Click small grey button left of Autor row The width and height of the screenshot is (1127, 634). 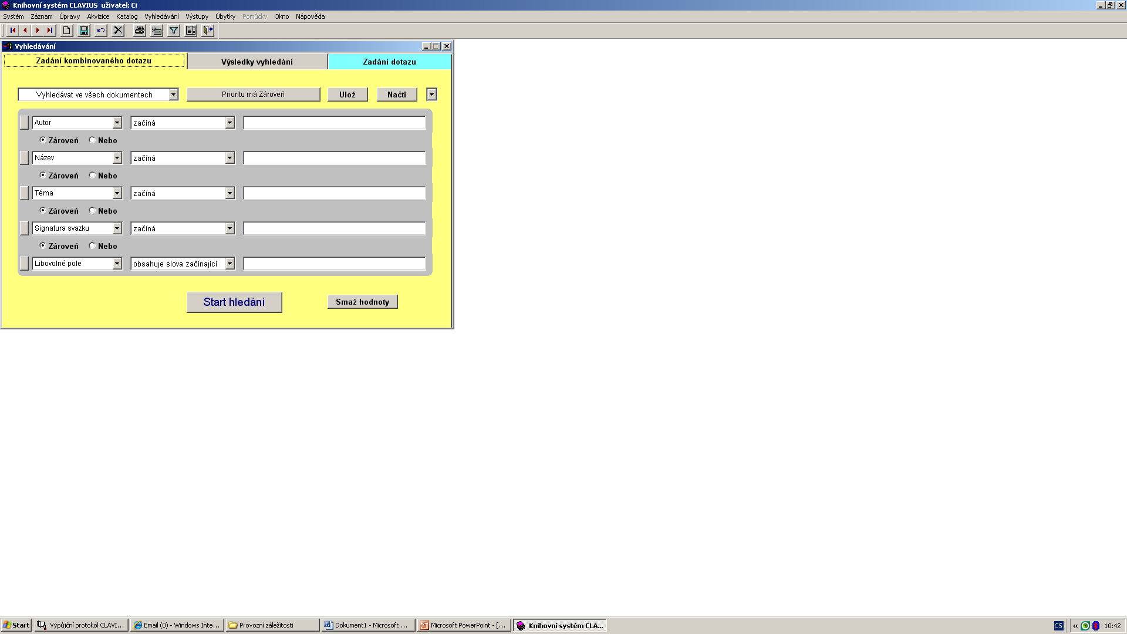24,123
